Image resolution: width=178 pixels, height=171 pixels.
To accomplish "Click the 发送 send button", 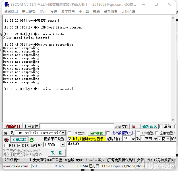I will (57, 153).
